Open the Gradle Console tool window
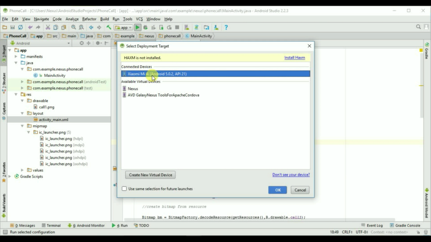 coord(405,226)
